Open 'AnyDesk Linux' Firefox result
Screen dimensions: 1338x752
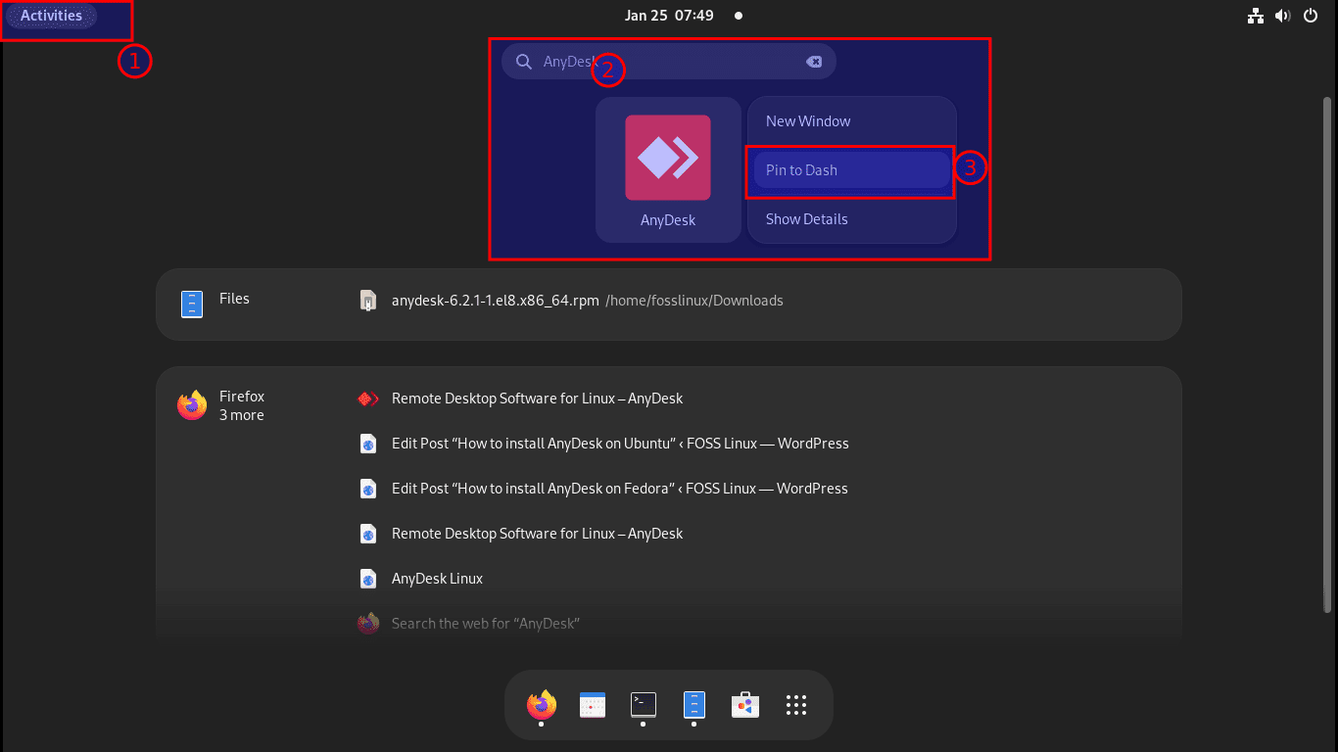[x=437, y=579]
